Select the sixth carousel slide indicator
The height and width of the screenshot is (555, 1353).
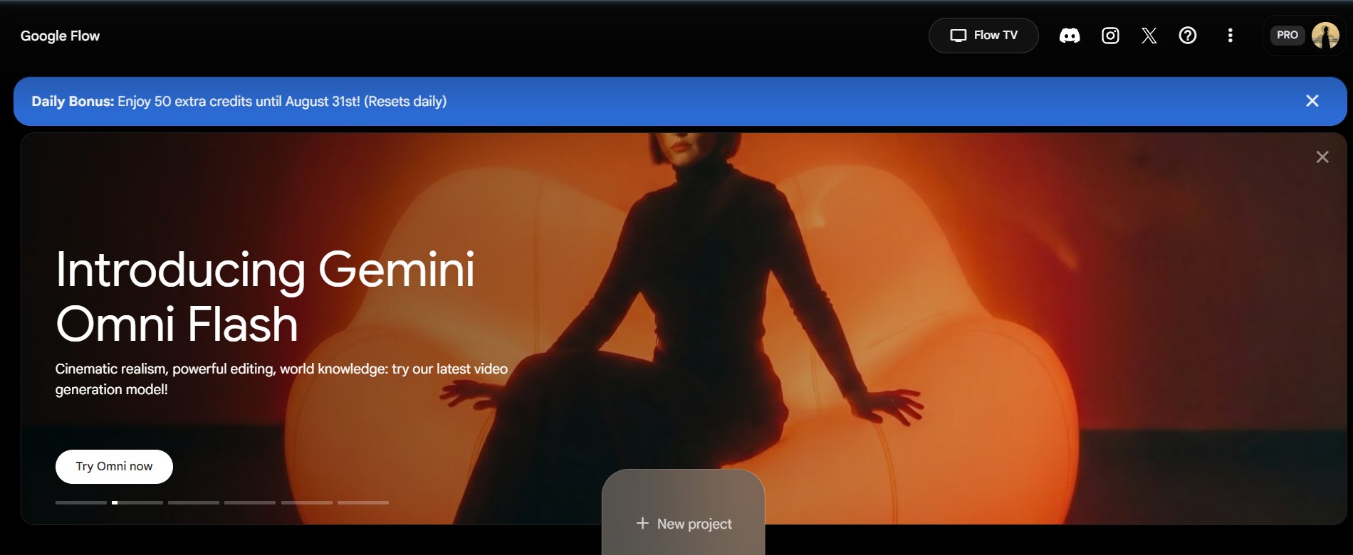tap(363, 502)
